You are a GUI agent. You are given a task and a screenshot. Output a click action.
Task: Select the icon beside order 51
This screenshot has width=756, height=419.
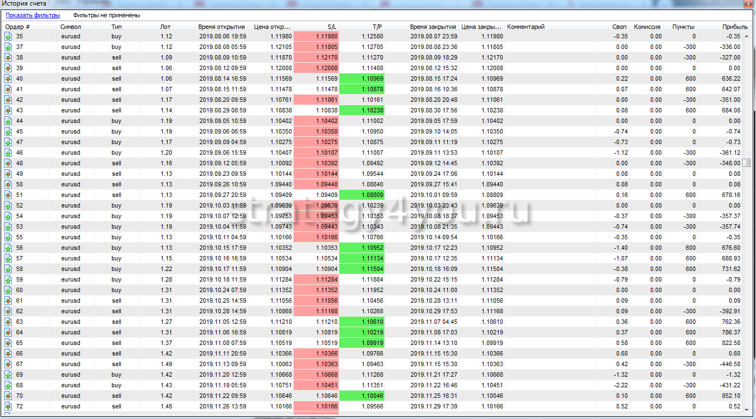pos(8,195)
